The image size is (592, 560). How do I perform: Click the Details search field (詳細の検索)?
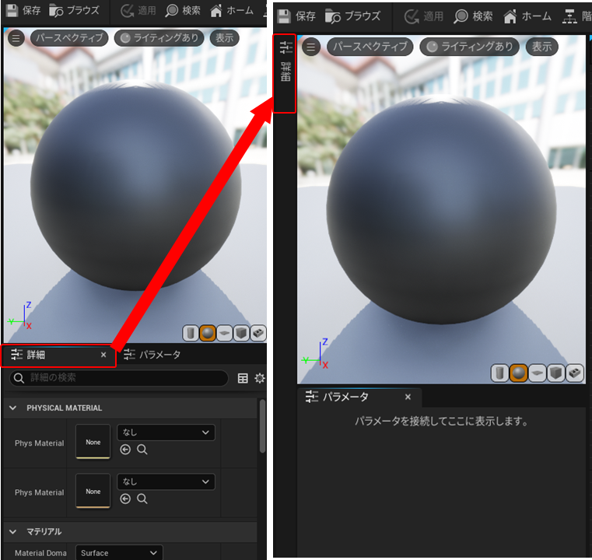coord(118,378)
